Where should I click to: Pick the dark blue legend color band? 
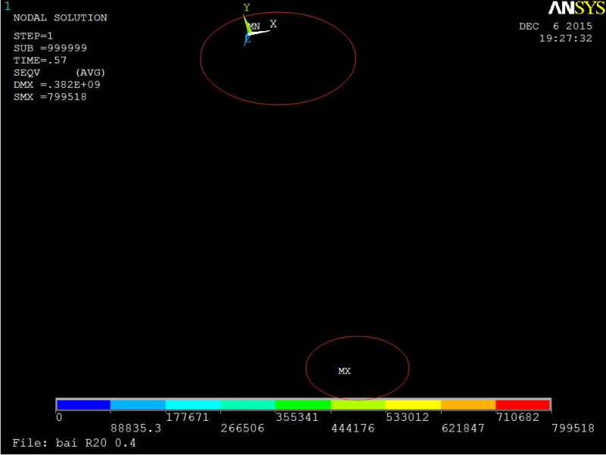click(x=83, y=405)
